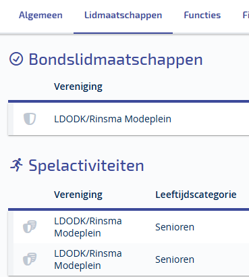Image resolution: width=249 pixels, height=277 pixels.
Task: Click Senioren in the second spelactiviteit row
Action: coord(175,259)
